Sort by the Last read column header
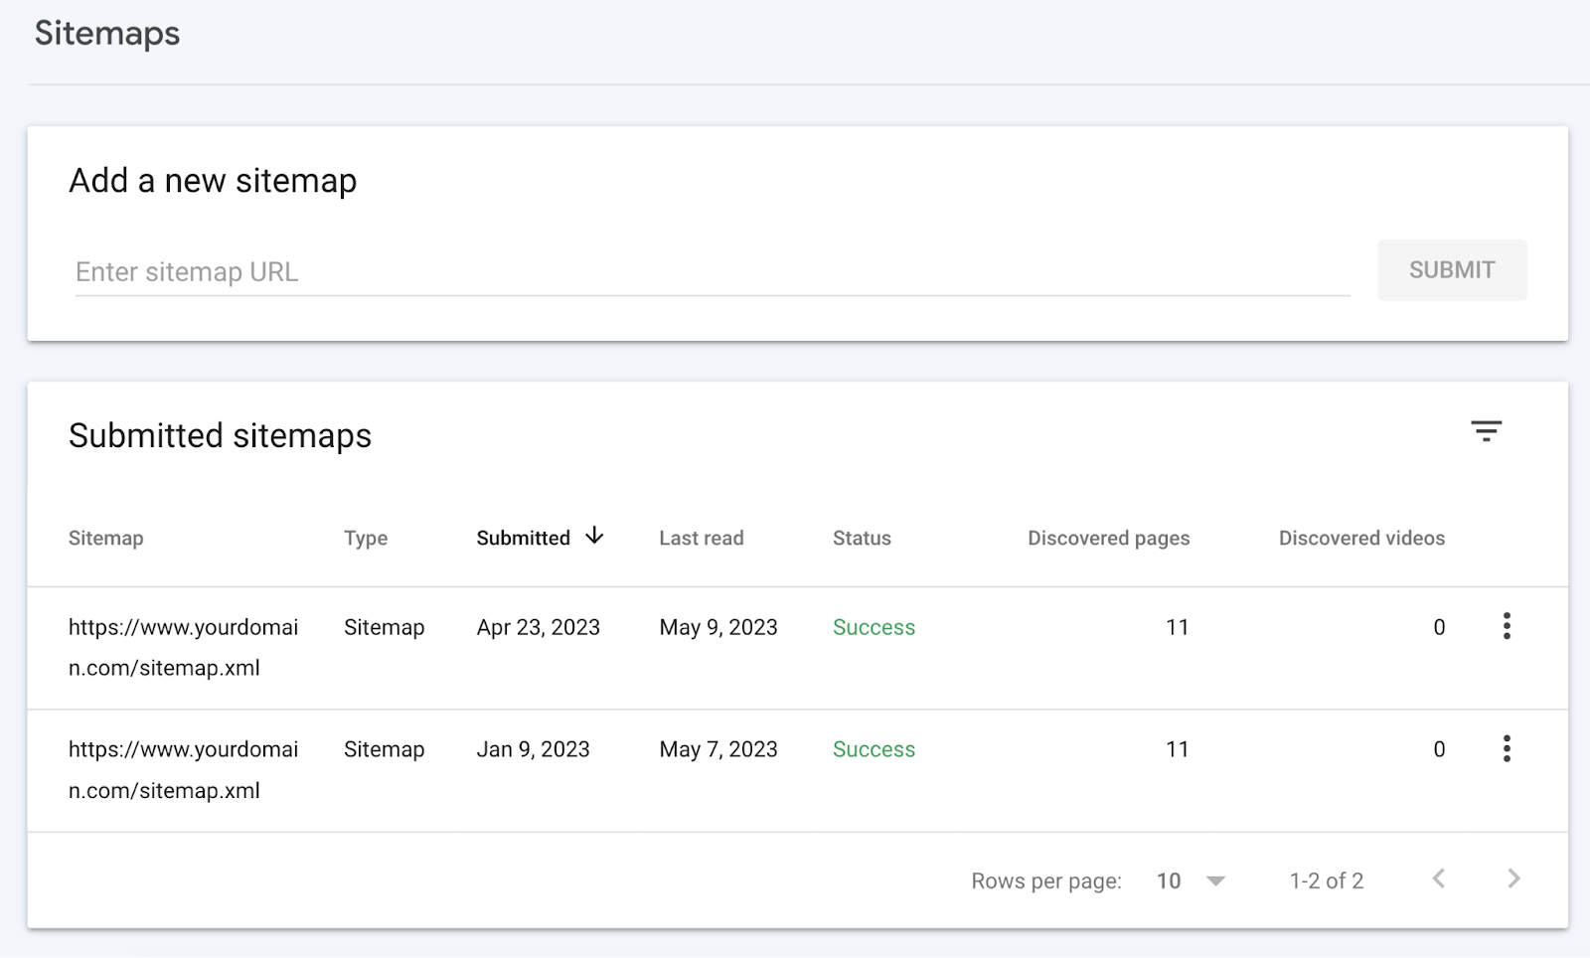This screenshot has height=958, width=1590. point(701,538)
